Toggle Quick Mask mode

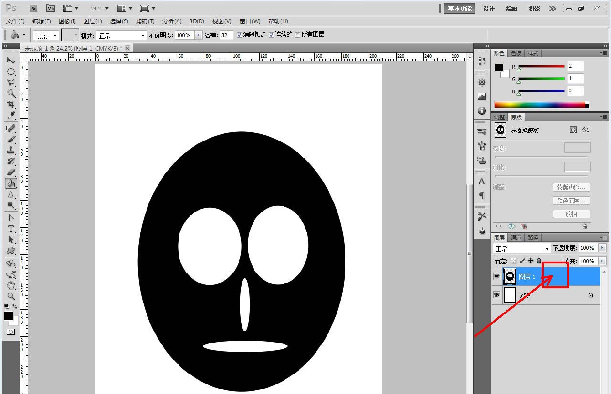(x=11, y=332)
